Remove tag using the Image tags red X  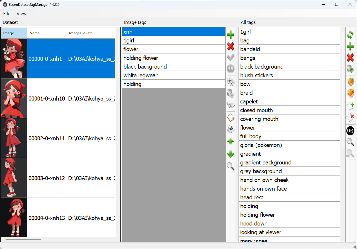click(231, 46)
